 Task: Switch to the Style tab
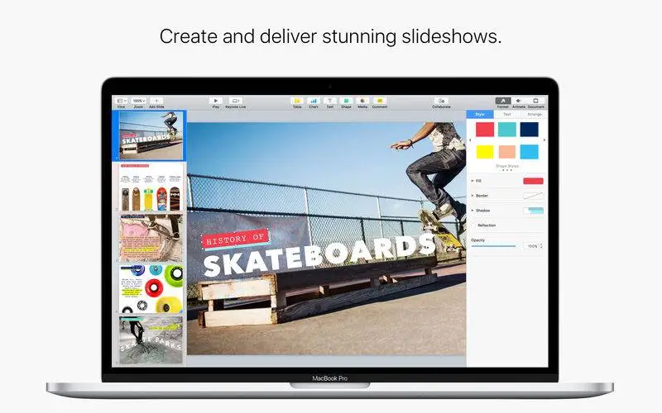coord(480,114)
